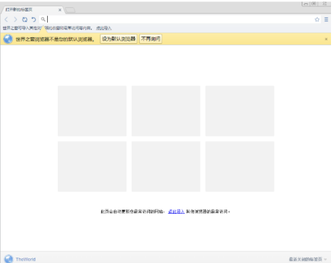Image resolution: width=333 pixels, height=263 pixels.
Task: Click the globe icon in the yellow infobar
Action: coord(8,39)
